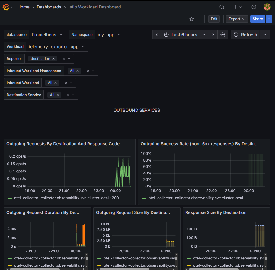The width and height of the screenshot is (275, 270).
Task: Click Istio Workload Dashboard breadcrumb
Action: click(94, 7)
